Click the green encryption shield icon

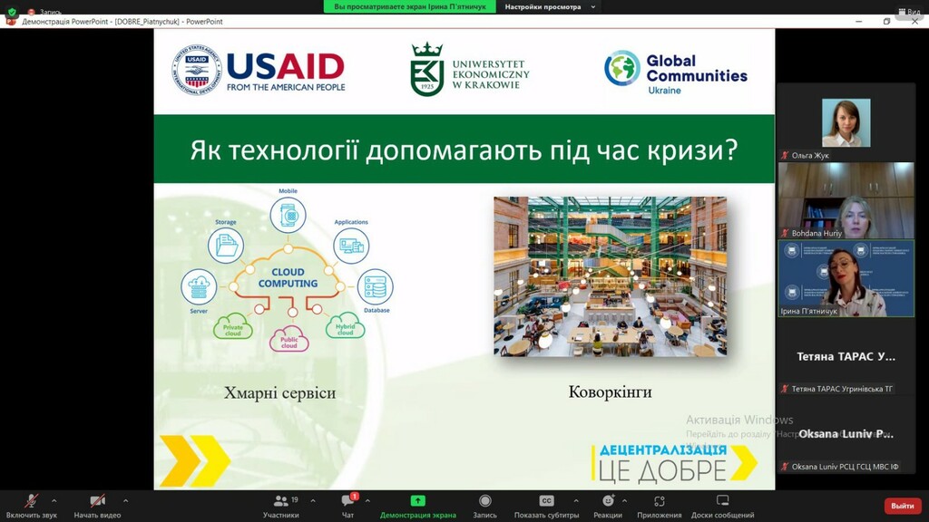coord(12,11)
